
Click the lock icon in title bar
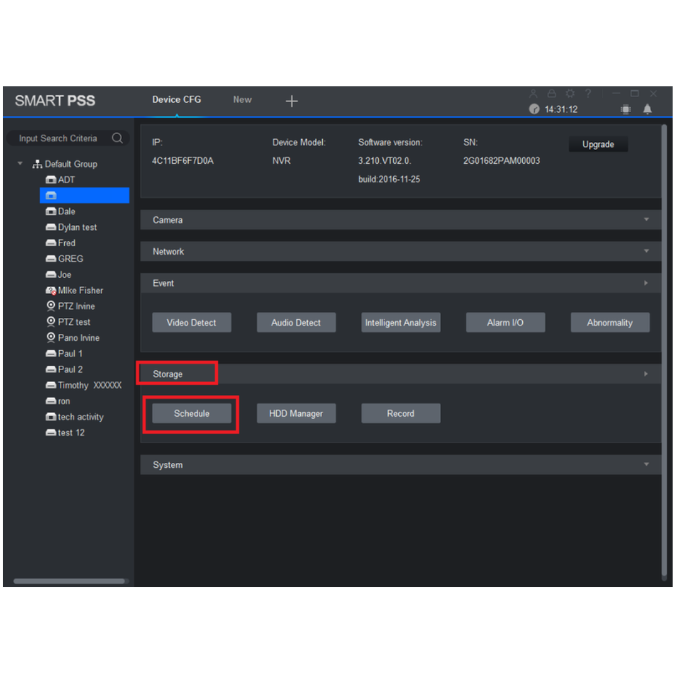[x=551, y=93]
